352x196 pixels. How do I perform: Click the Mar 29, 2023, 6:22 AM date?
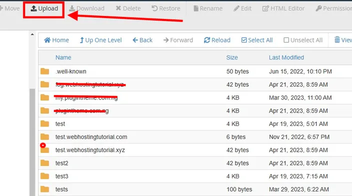click(x=299, y=189)
